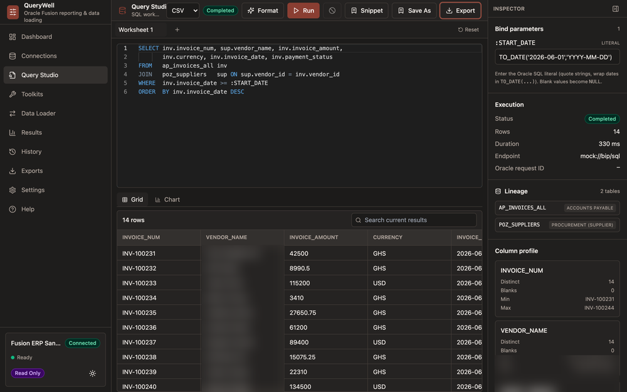The width and height of the screenshot is (627, 392).
Task: Click the 8990.5 amount cell
Action: (x=326, y=268)
